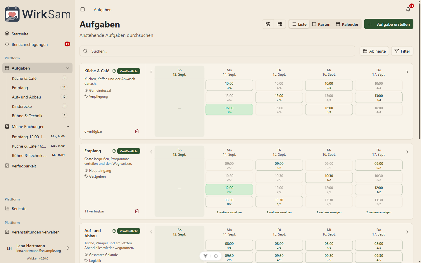Open the Vue devtools floating icon
Screen dimensions: 421x263
[206, 256]
